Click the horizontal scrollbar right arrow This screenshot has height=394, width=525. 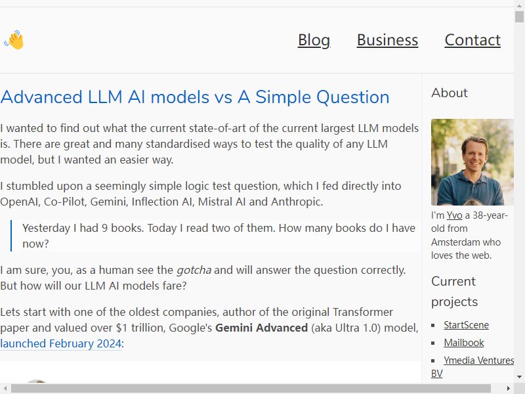pos(509,389)
